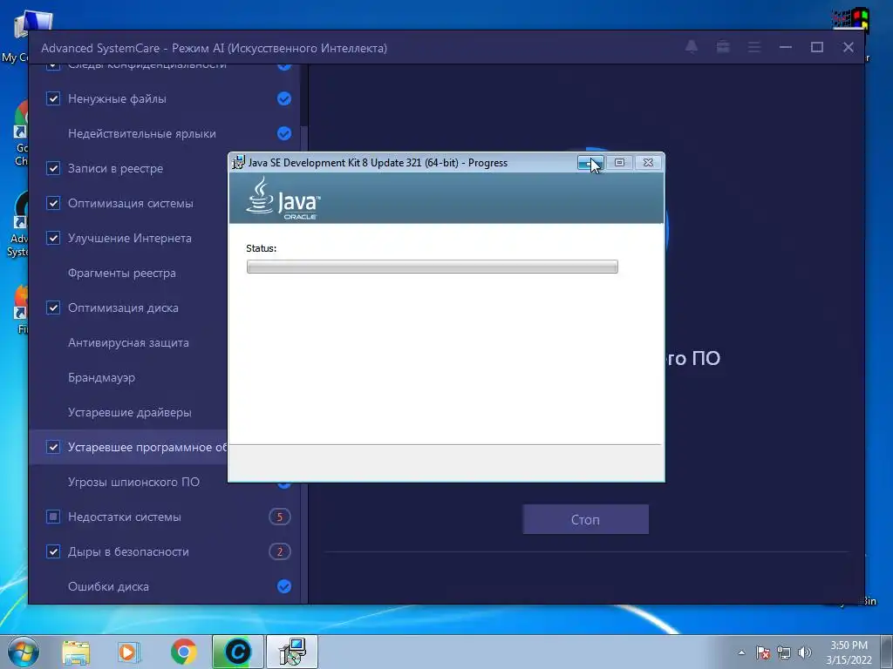Uncheck the Ненужные файлы checkbox
The image size is (893, 669).
(53, 98)
